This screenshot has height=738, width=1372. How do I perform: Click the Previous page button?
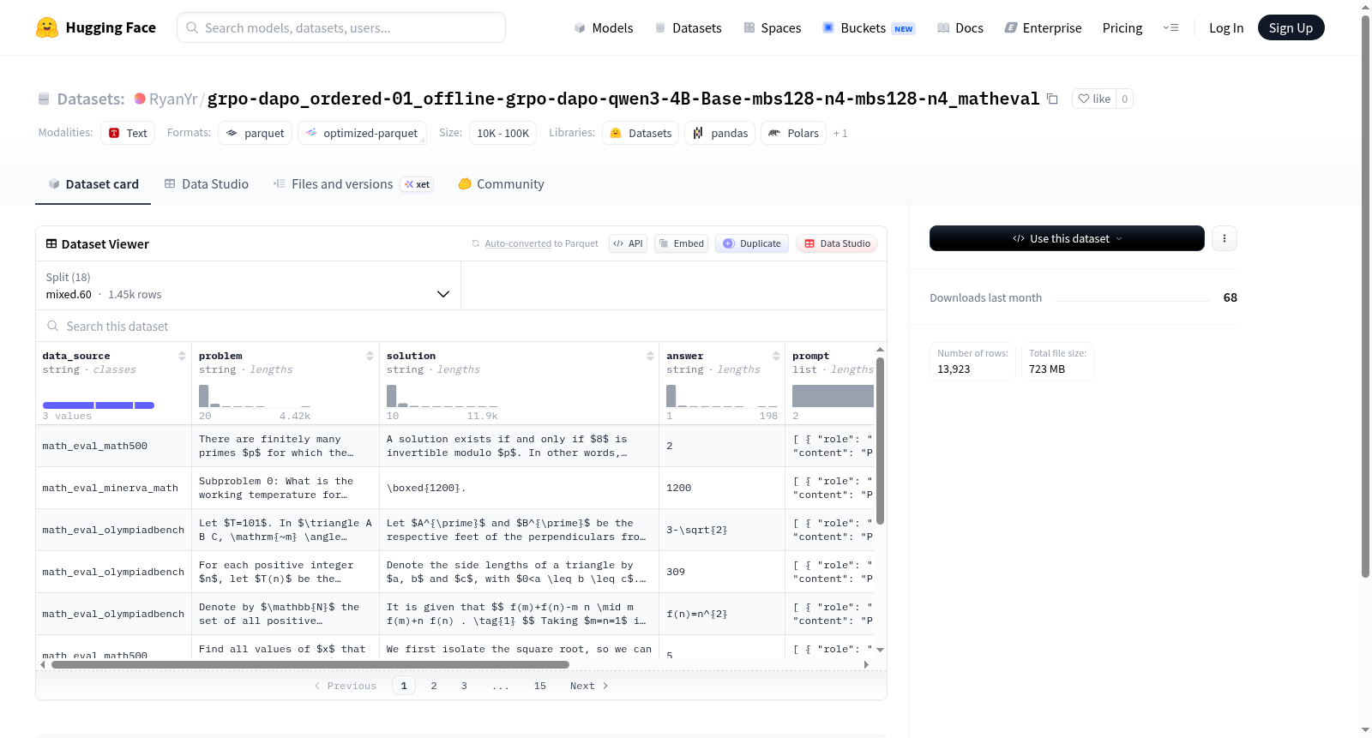[346, 686]
